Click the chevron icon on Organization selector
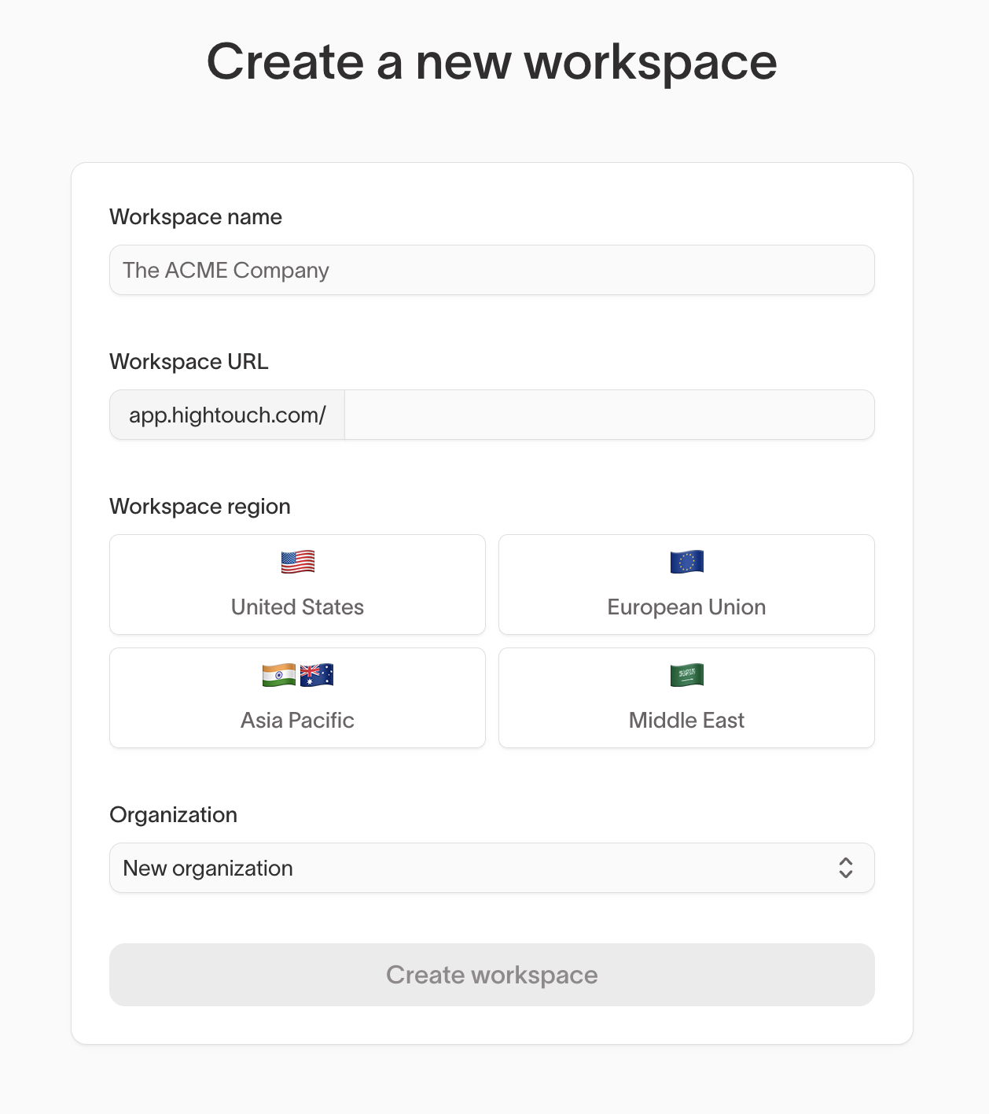The width and height of the screenshot is (989, 1114). pyautogui.click(x=846, y=868)
